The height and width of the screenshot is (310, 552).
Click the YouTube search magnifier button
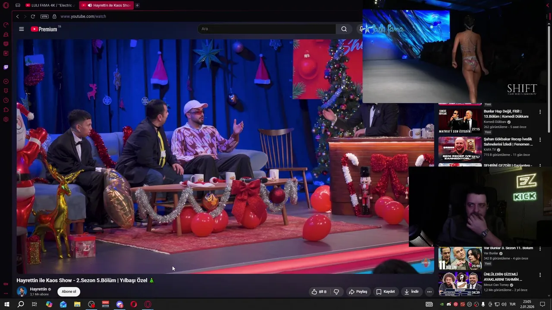(x=344, y=29)
